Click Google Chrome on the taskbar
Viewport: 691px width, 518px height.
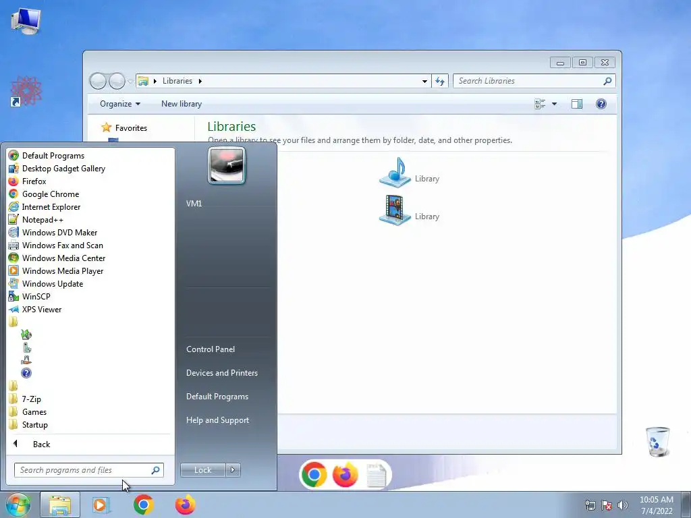(143, 505)
